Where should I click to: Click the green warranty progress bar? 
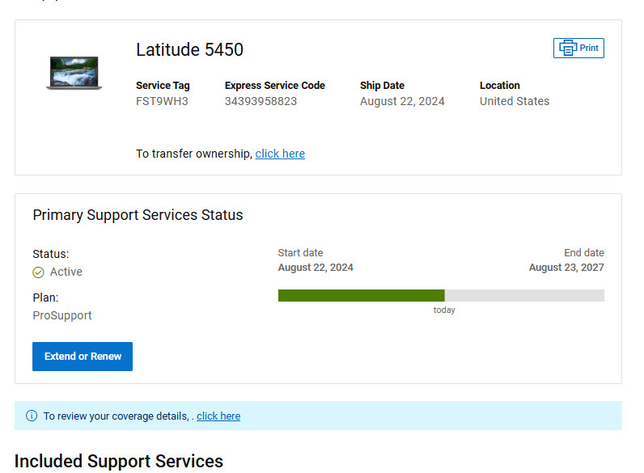pyautogui.click(x=361, y=295)
